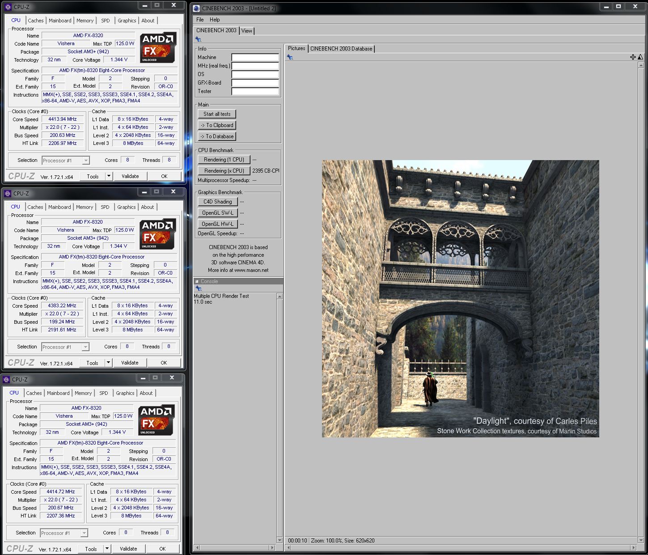Click the triangle zoom icon in the Pictures panel
Viewport: 648px width, 555px height.
click(x=640, y=57)
